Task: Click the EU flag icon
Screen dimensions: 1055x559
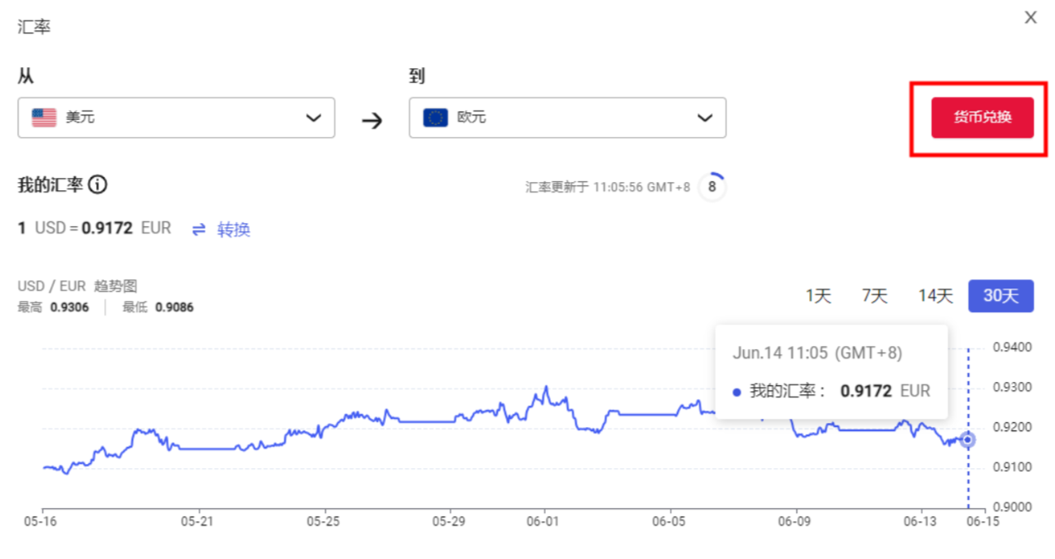Action: [x=435, y=117]
